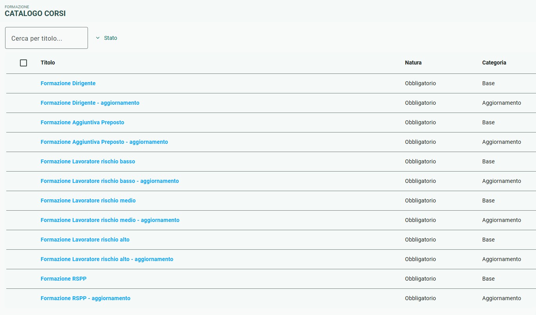Select Obbligatorio cell in Lavoratore rischio alto row
The image size is (536, 315).
(420, 240)
